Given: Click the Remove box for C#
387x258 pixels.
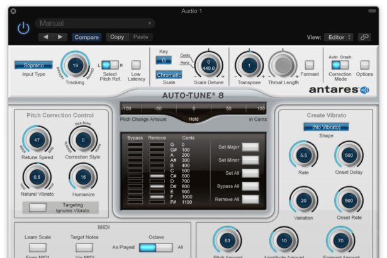Looking at the screenshot, I should point(156,176).
